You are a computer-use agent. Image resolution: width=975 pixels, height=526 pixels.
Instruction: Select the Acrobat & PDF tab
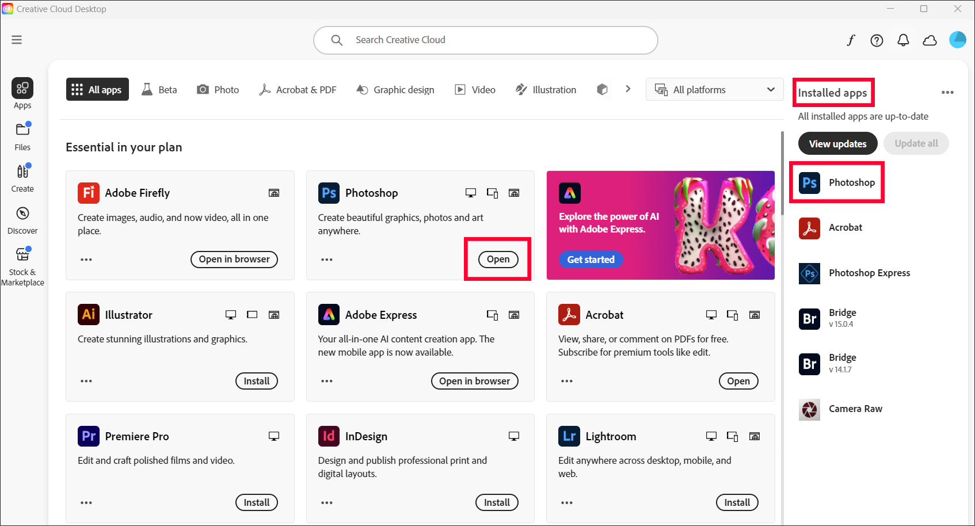[298, 90]
